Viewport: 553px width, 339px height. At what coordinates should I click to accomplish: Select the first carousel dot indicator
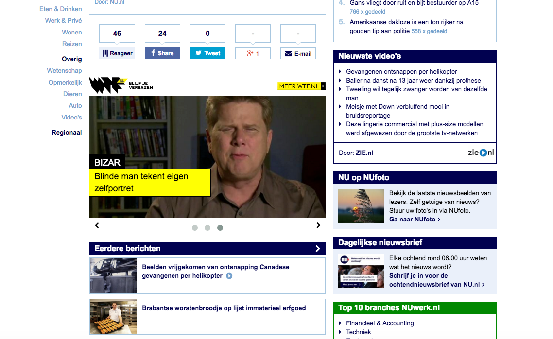195,228
